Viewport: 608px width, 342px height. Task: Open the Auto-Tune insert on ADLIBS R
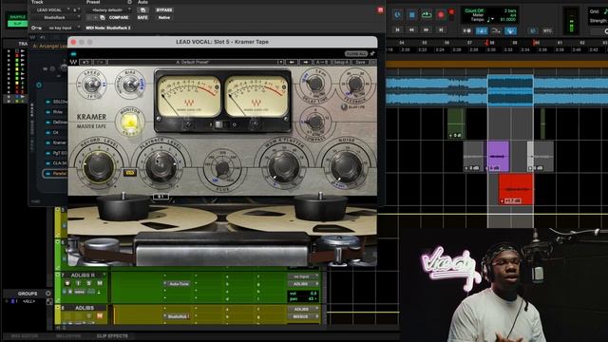(x=178, y=284)
